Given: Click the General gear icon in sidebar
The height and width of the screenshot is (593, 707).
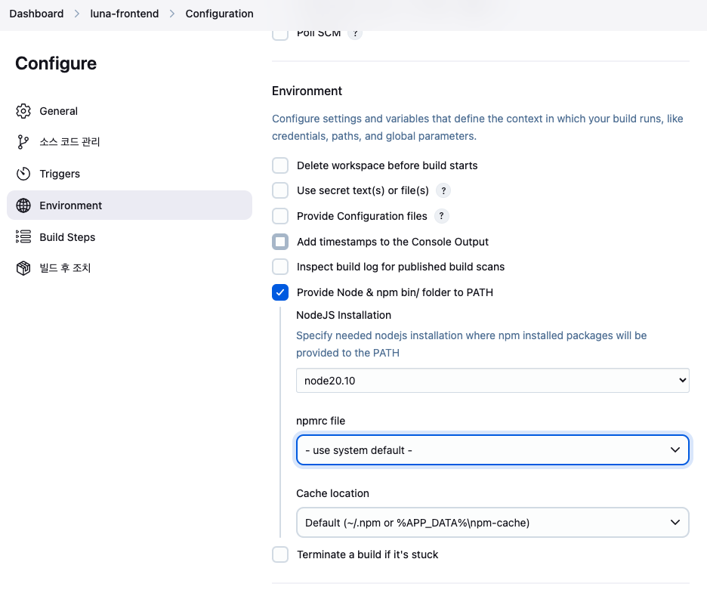Looking at the screenshot, I should (23, 111).
